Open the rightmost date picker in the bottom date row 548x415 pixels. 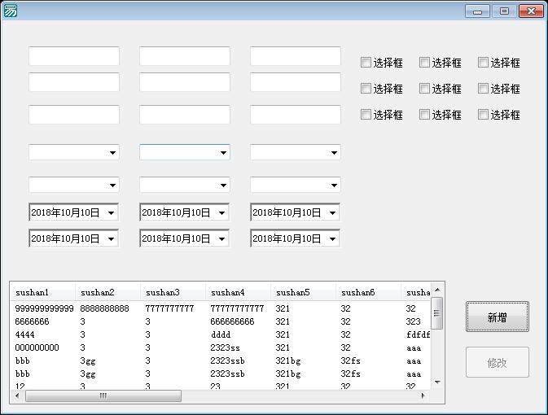pyautogui.click(x=333, y=239)
